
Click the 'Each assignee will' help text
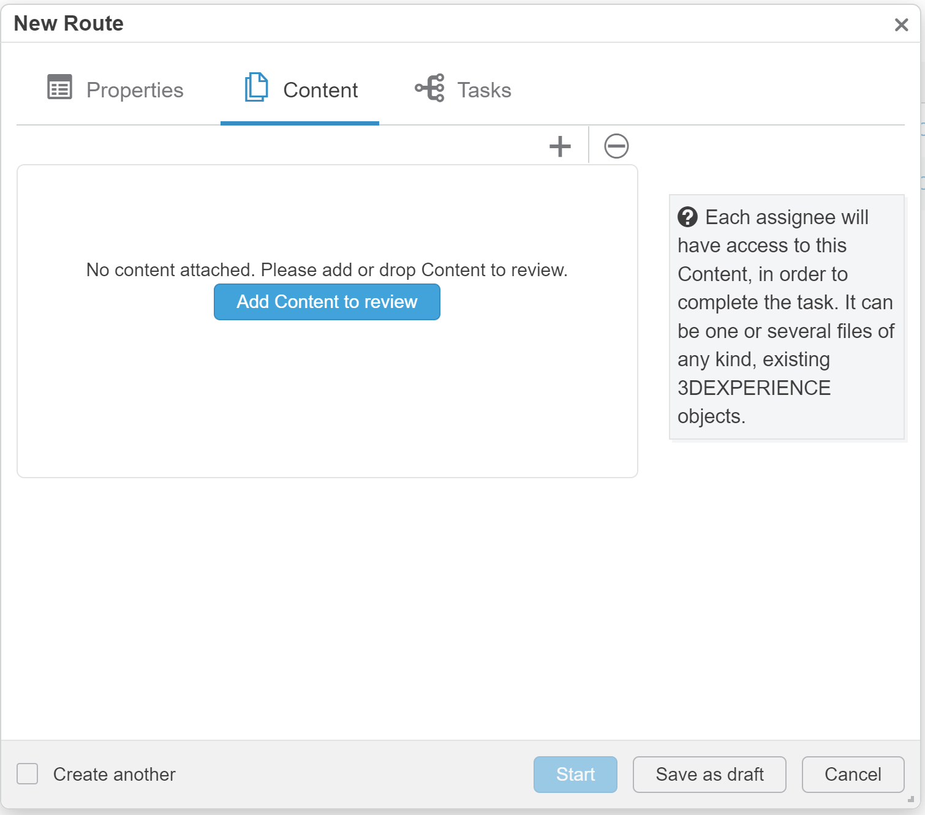(x=787, y=217)
